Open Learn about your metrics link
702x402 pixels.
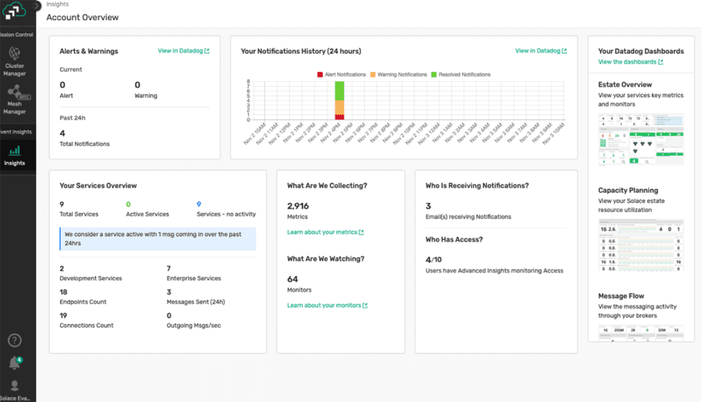(325, 232)
